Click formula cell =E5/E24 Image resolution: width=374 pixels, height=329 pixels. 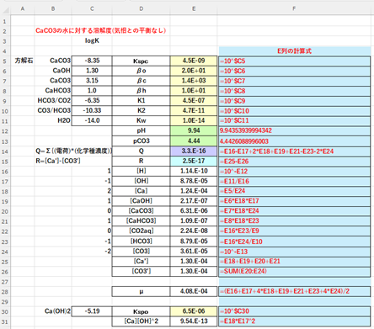coord(294,191)
